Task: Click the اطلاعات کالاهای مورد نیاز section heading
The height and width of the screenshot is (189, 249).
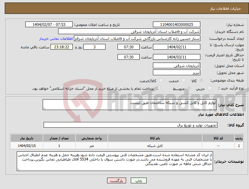Action: tap(221, 114)
